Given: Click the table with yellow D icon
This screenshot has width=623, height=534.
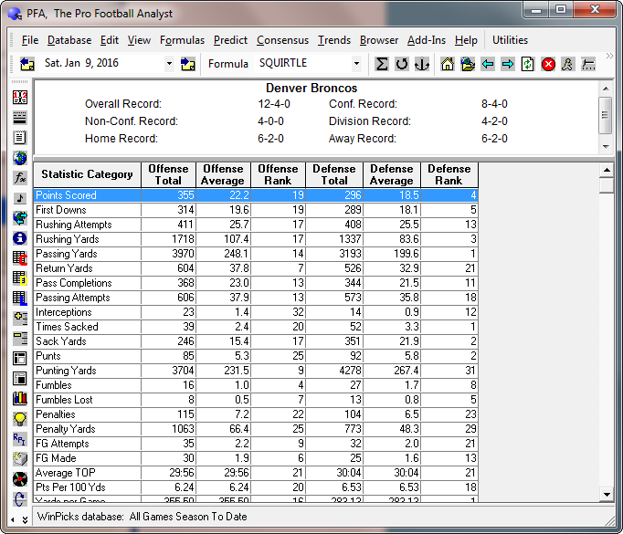Looking at the screenshot, I should pyautogui.click(x=20, y=277).
